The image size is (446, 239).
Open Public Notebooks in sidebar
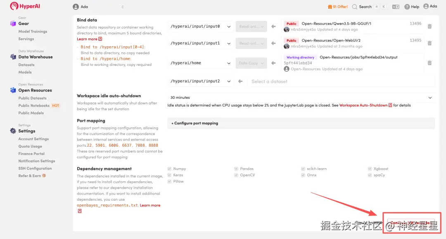(x=34, y=105)
